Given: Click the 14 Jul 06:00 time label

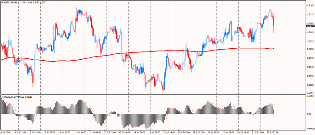Looking at the screenshot, I should click(x=140, y=132).
